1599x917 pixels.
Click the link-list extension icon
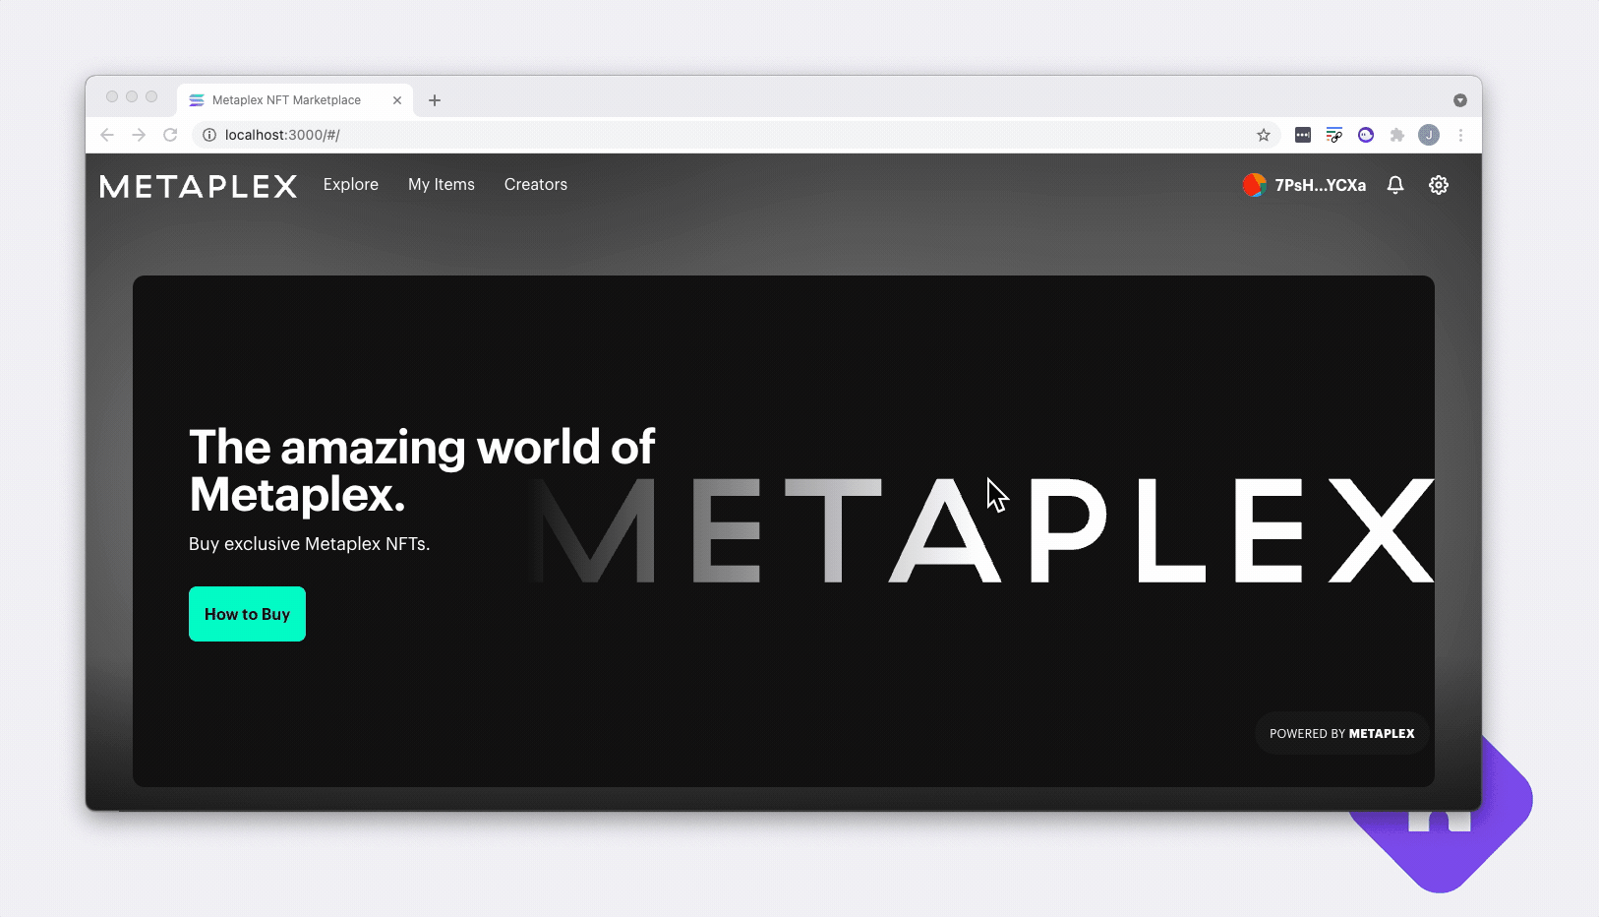pos(1334,135)
